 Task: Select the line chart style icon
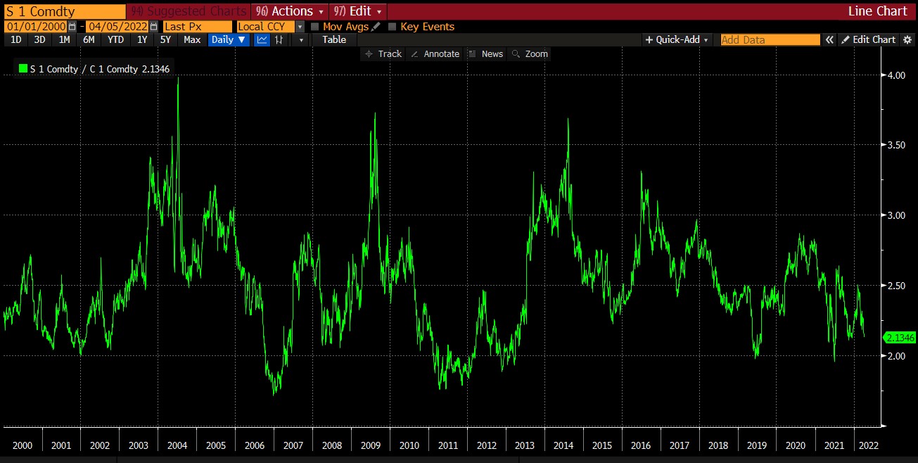pos(262,40)
